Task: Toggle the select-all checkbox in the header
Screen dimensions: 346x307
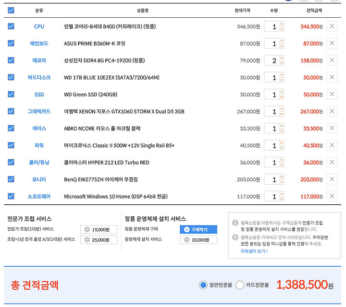Action: 11,11
